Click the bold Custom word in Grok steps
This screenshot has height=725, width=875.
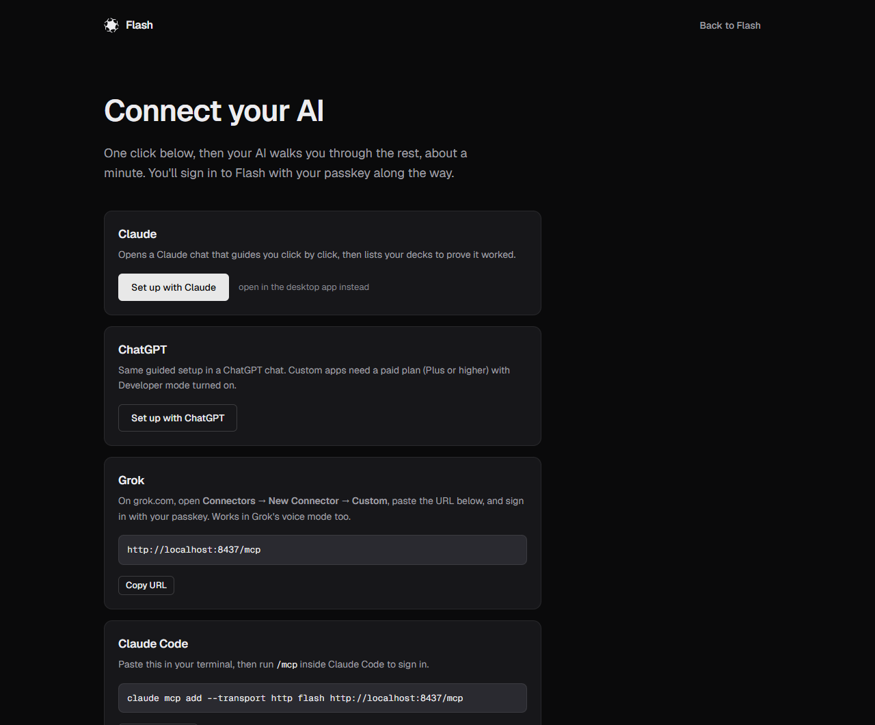click(370, 501)
